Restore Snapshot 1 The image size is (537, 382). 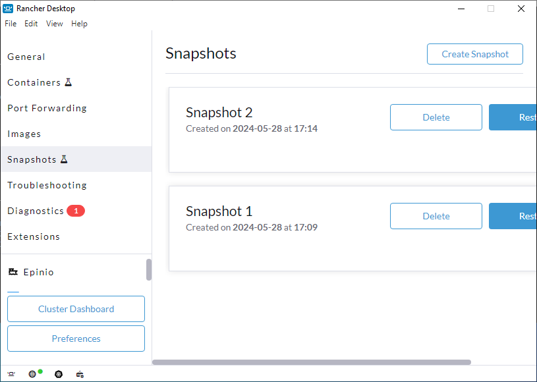[x=513, y=216]
